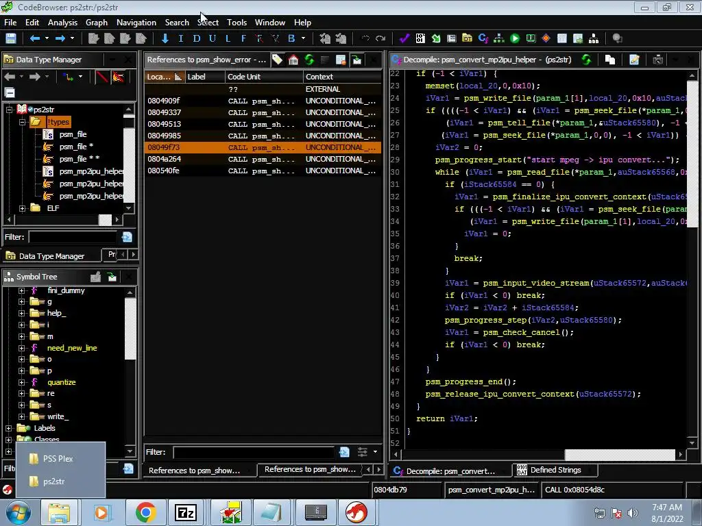Open the File menu
Screen dimensions: 702x526
(x=10, y=23)
